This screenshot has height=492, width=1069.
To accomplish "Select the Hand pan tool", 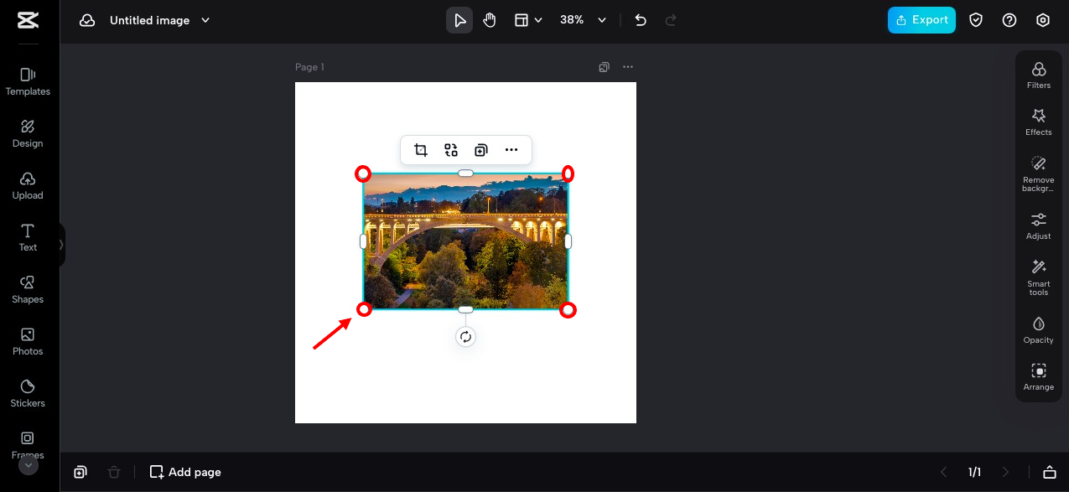I will pyautogui.click(x=490, y=20).
